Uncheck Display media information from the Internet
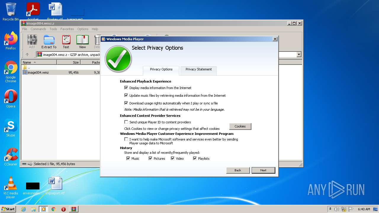379x213 pixels. point(126,88)
